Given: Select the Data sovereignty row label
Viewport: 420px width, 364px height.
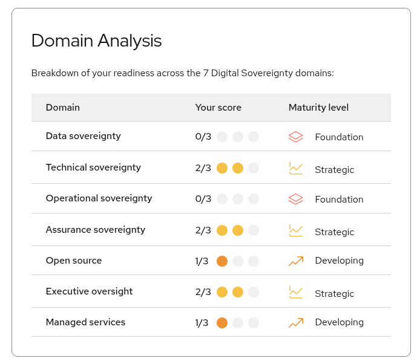Looking at the screenshot, I should [84, 136].
